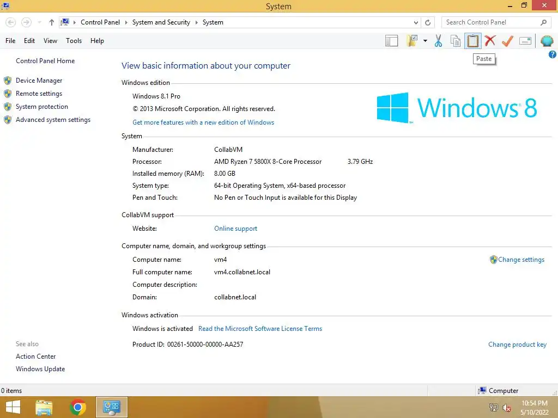Click the navigation pane layout icon

tap(391, 41)
